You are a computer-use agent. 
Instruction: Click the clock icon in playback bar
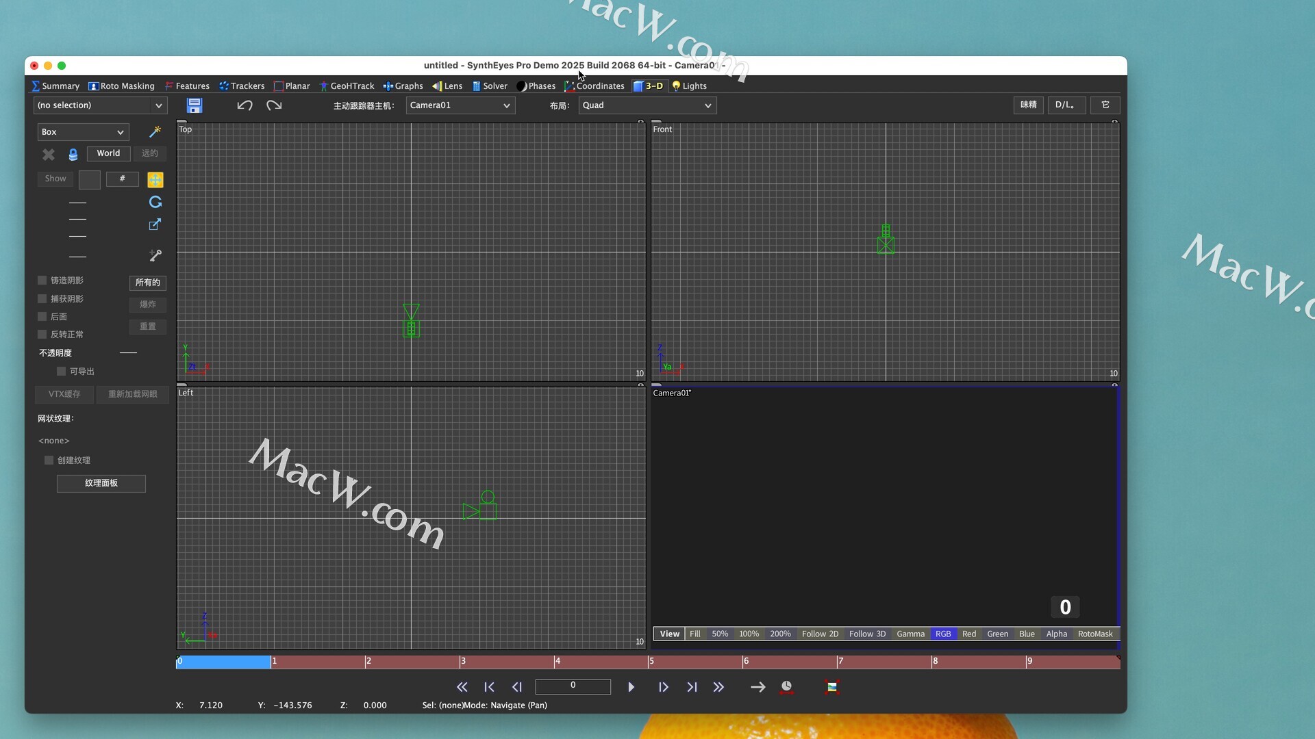(x=787, y=687)
